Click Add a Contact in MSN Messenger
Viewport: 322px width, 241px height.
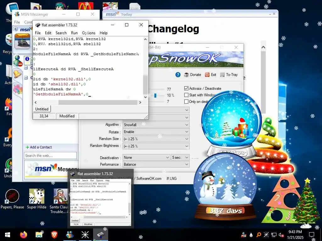39,147
